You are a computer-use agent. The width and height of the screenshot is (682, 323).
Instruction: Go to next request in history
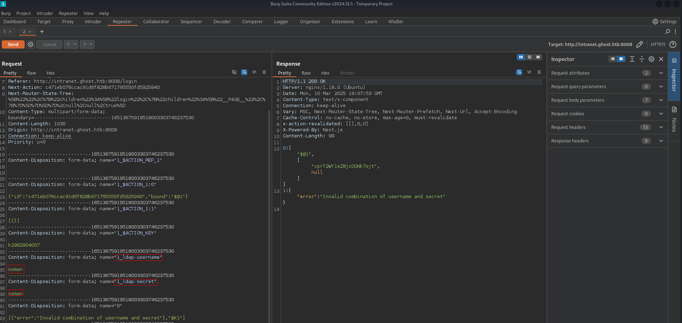pos(84,45)
